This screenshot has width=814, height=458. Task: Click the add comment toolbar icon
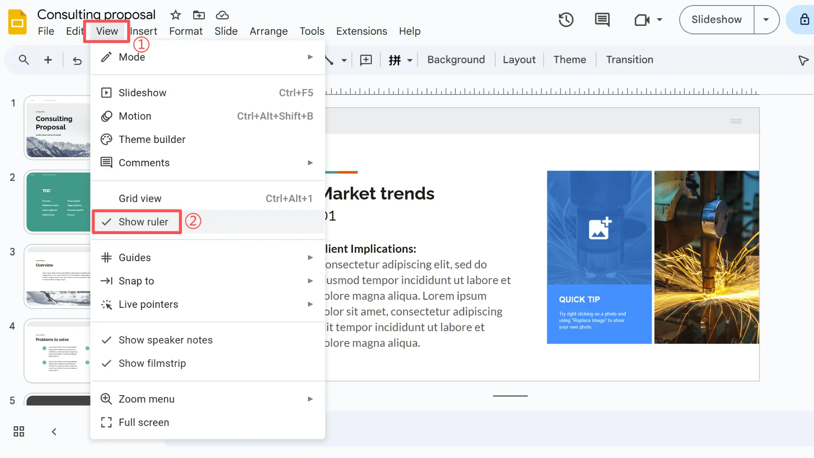click(366, 60)
